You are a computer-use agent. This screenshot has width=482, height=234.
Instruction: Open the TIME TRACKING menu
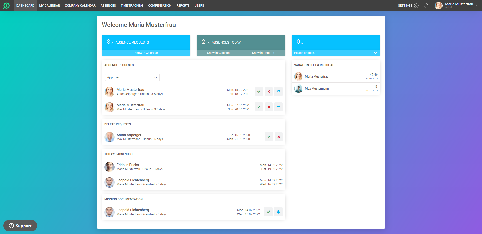pyautogui.click(x=132, y=5)
